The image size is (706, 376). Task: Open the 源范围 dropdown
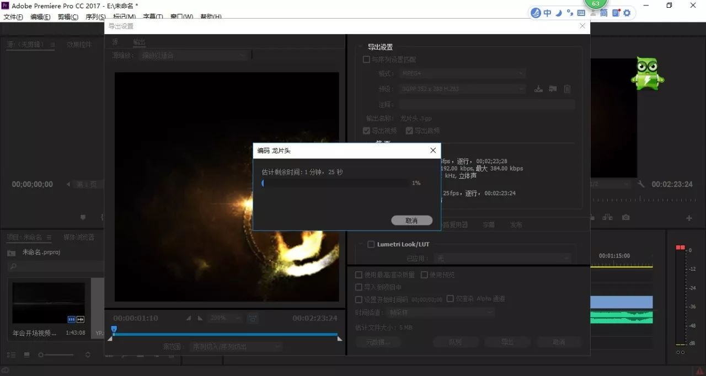tap(236, 347)
